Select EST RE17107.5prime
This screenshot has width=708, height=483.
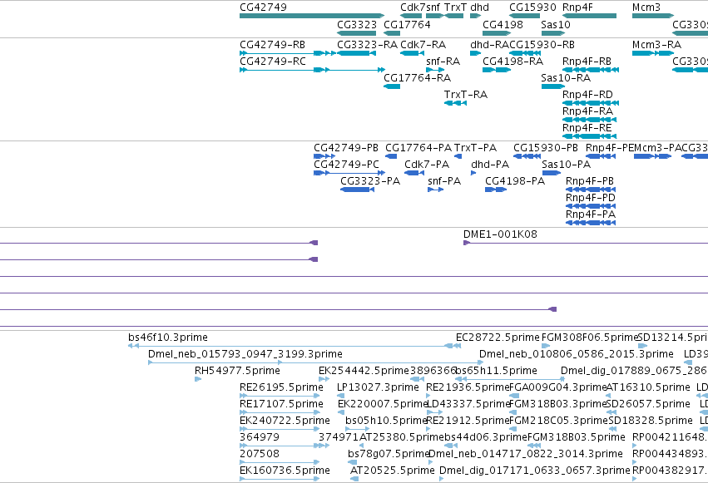click(281, 405)
